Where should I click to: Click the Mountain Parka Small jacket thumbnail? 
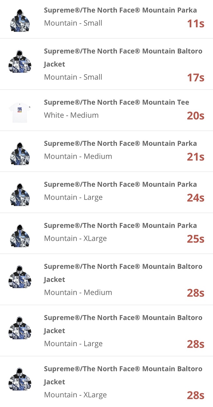pos(20,20)
